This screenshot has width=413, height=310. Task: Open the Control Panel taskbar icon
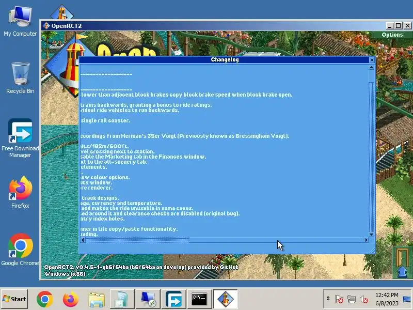122,299
